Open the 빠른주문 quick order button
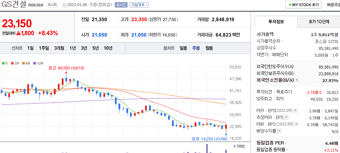 point(334,5)
